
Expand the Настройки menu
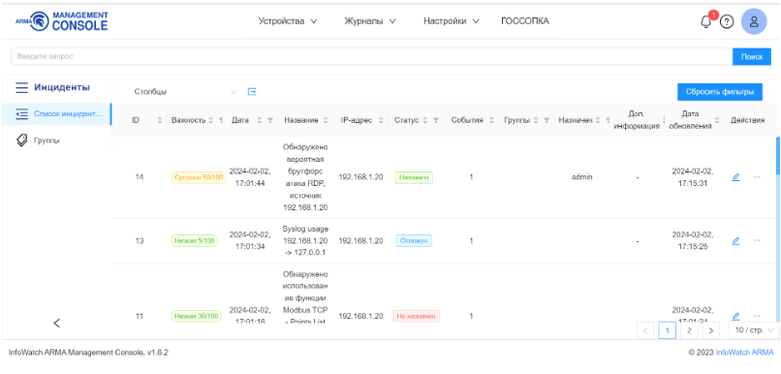[x=451, y=21]
